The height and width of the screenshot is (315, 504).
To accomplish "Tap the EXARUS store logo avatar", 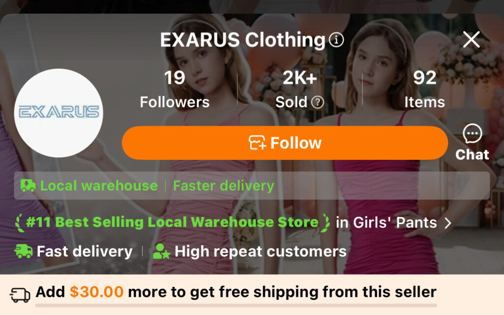I will tap(59, 113).
